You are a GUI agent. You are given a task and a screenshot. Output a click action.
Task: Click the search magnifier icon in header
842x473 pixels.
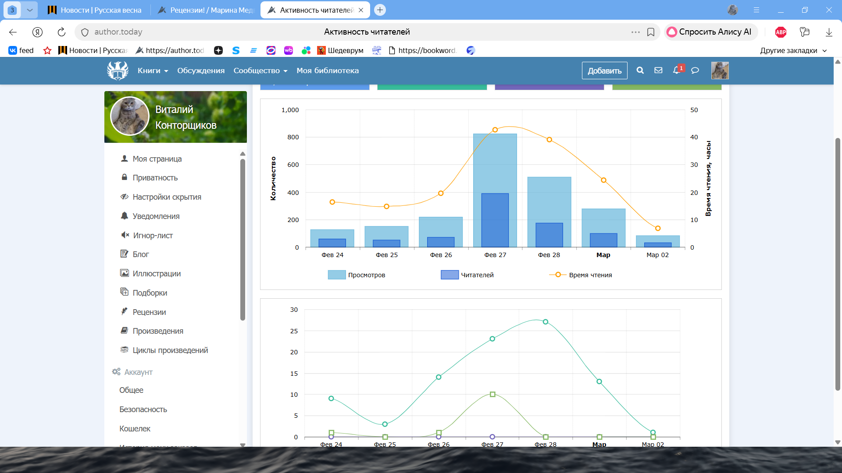point(640,71)
